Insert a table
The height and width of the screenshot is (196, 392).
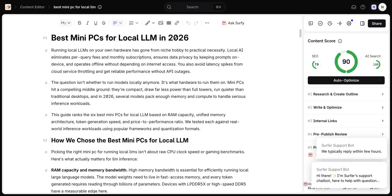[169, 23]
